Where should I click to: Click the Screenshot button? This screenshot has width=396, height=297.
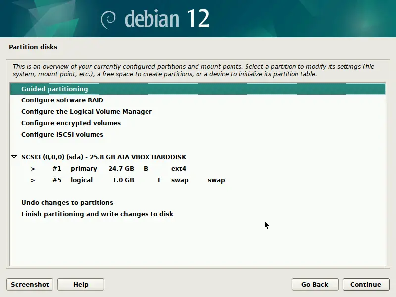[x=30, y=284]
